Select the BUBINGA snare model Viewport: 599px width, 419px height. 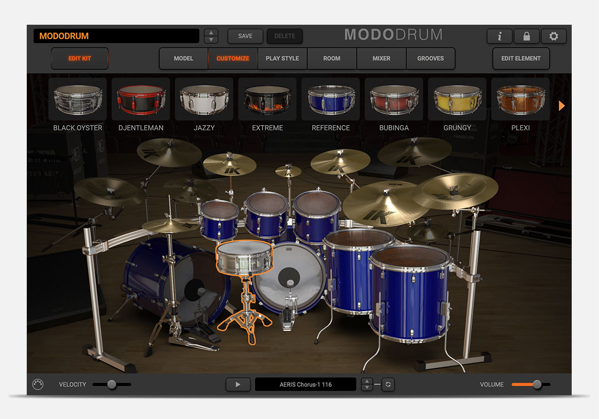(394, 99)
